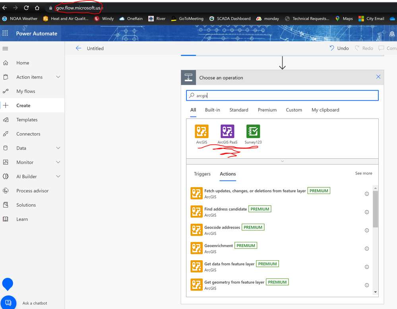Viewport: 397px width, 309px height.
Task: Switch to the Built-in tab
Action: (213, 110)
